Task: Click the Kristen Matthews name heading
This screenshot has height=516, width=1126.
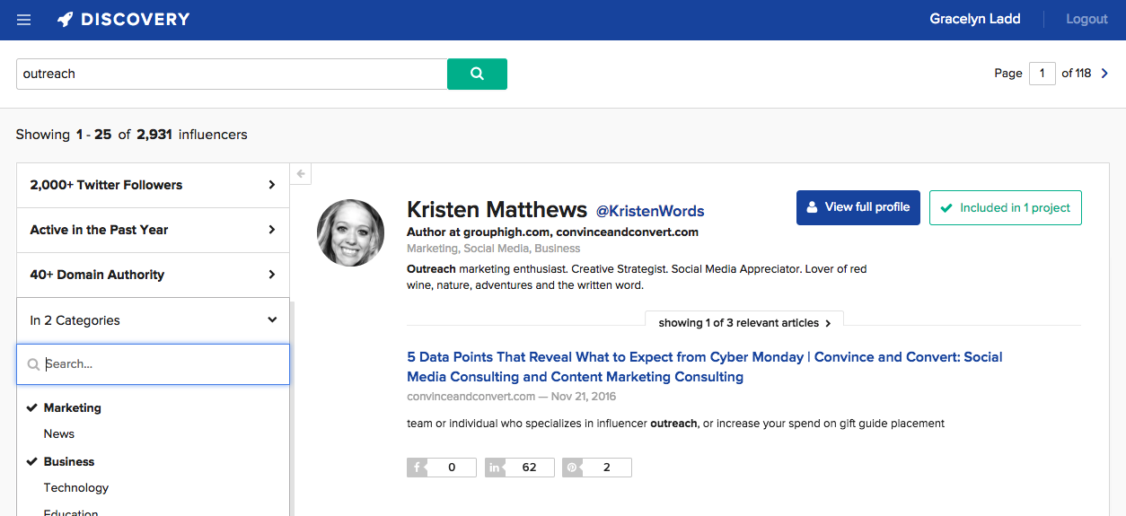Action: point(497,210)
